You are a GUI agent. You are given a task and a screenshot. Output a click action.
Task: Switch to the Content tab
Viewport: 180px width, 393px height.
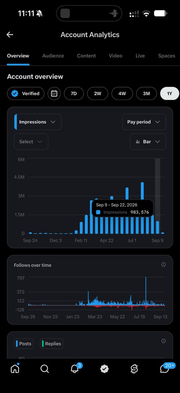point(86,56)
